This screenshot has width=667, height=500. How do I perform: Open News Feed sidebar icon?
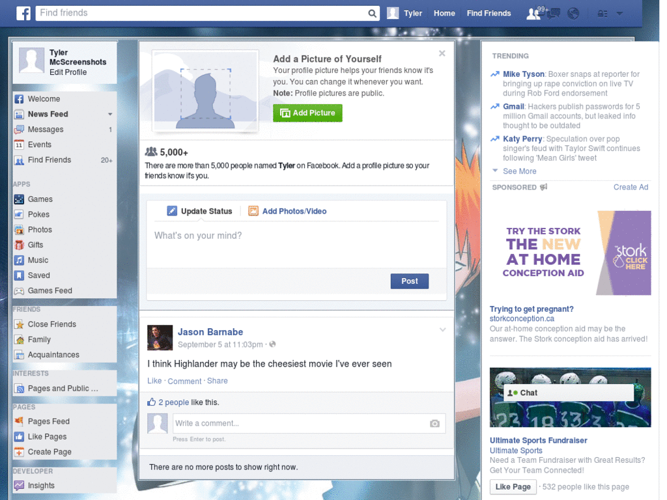19,115
